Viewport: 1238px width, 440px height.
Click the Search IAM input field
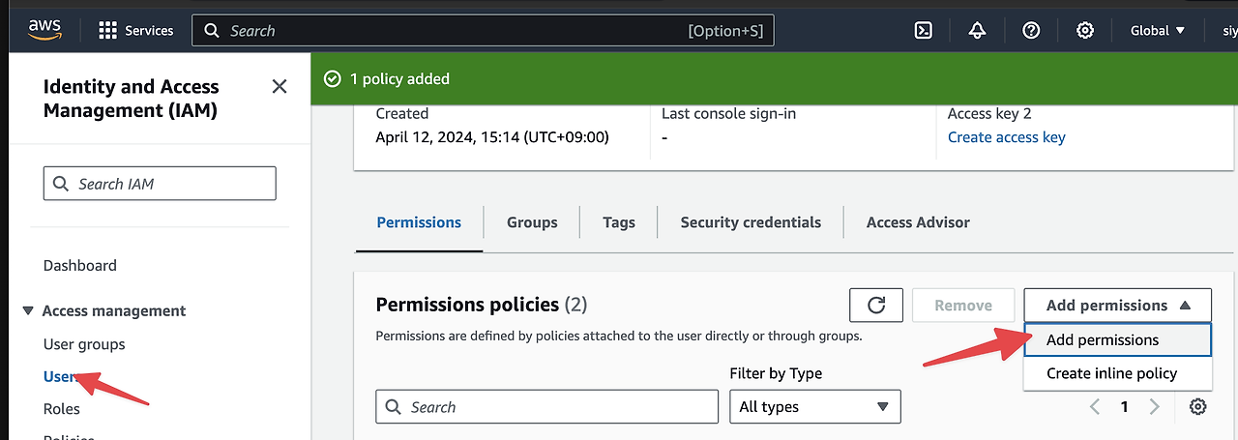click(160, 184)
